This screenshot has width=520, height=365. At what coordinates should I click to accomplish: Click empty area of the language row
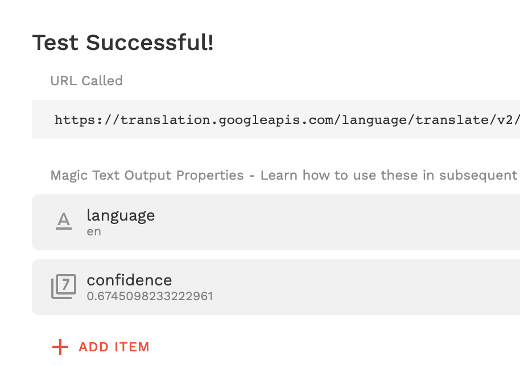pos(341,222)
